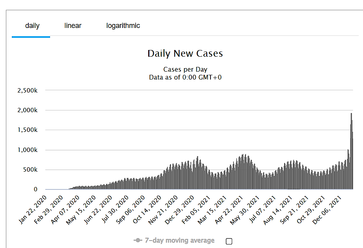363x248 pixels.
Task: Click the Dec 29, 2020 axis date
Action: point(180,210)
